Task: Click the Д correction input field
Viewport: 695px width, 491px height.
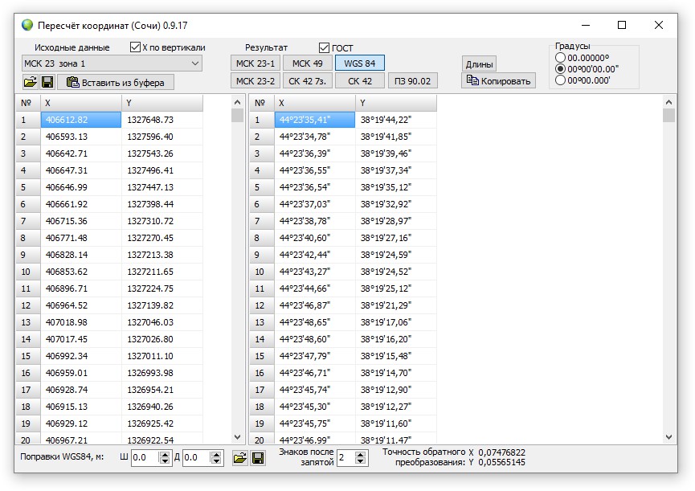Action: 197,458
